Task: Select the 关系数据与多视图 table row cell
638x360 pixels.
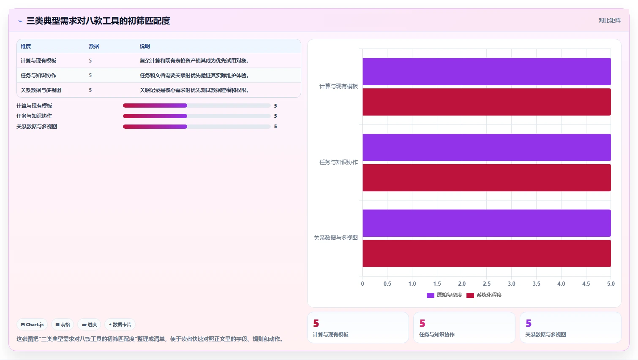Action: pos(41,90)
